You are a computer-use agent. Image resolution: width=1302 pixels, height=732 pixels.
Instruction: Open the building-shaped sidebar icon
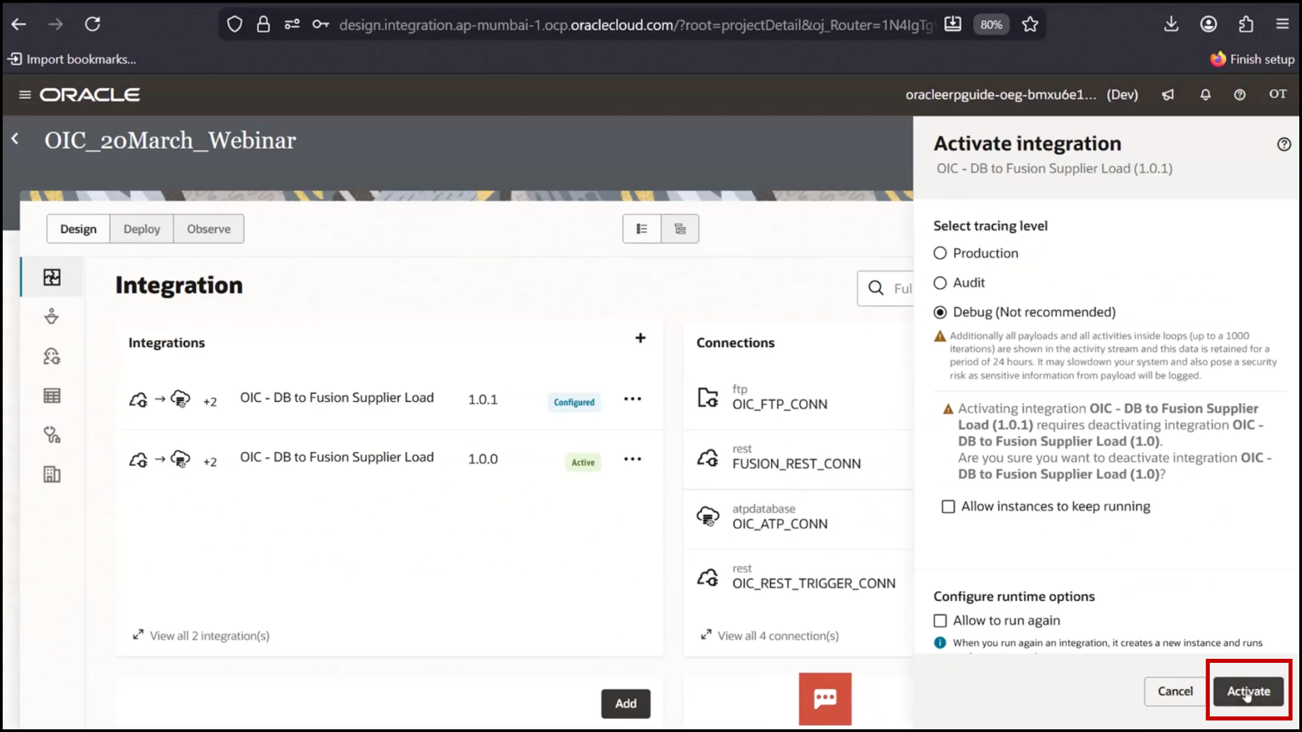(52, 474)
